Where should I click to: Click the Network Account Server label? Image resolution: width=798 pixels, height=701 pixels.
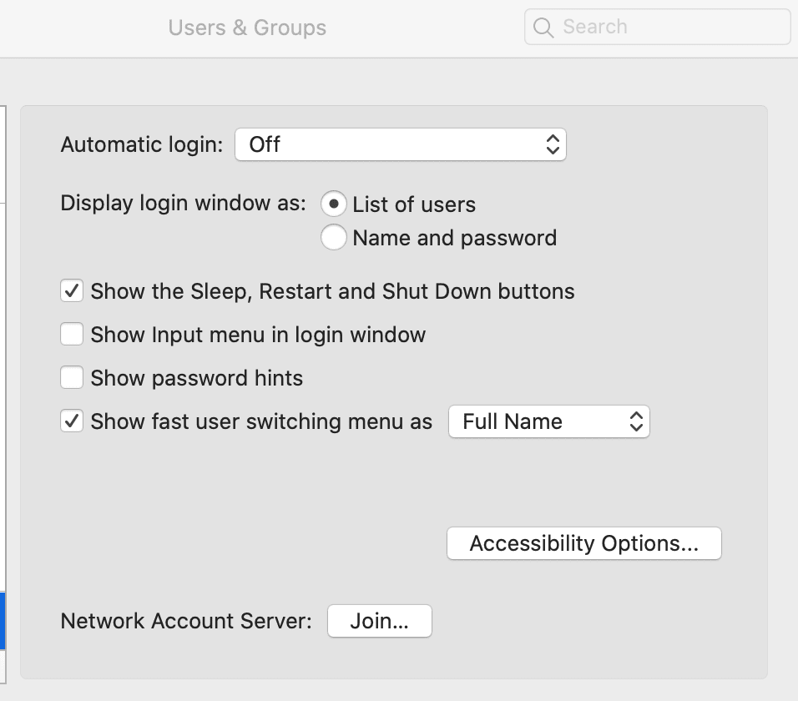click(185, 622)
